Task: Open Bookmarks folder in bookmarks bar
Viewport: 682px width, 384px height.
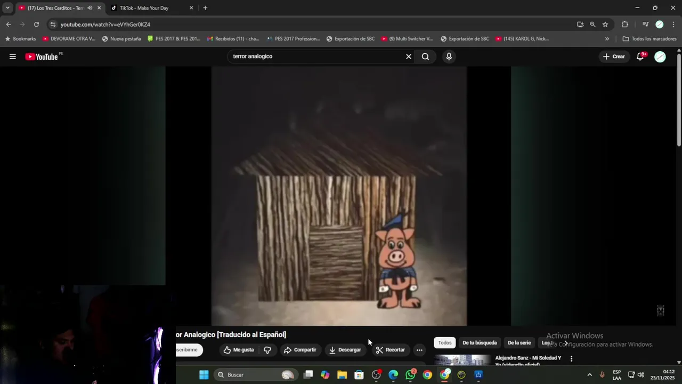Action: 20,39
